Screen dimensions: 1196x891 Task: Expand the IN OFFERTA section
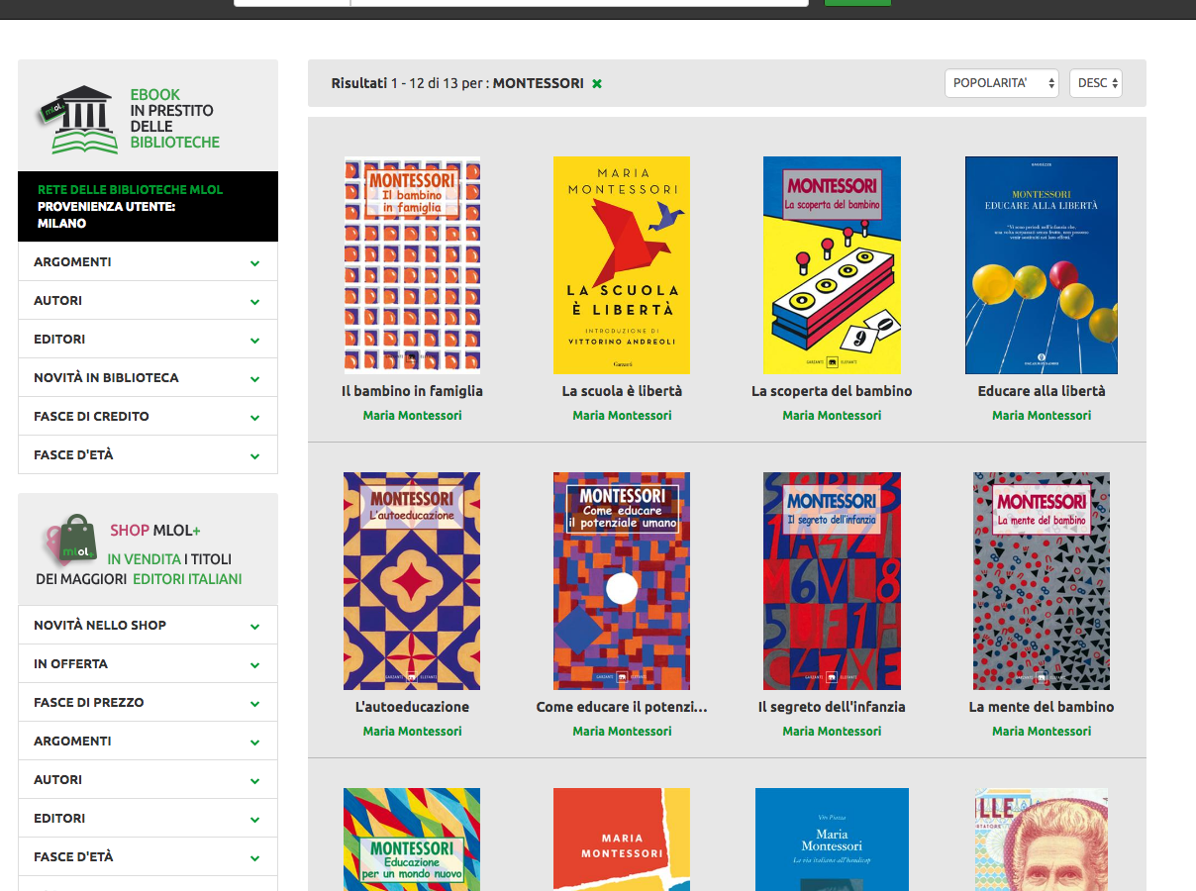[148, 664]
